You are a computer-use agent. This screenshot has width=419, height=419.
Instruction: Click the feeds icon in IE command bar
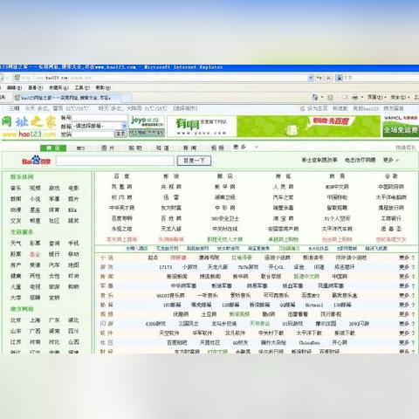(330, 97)
